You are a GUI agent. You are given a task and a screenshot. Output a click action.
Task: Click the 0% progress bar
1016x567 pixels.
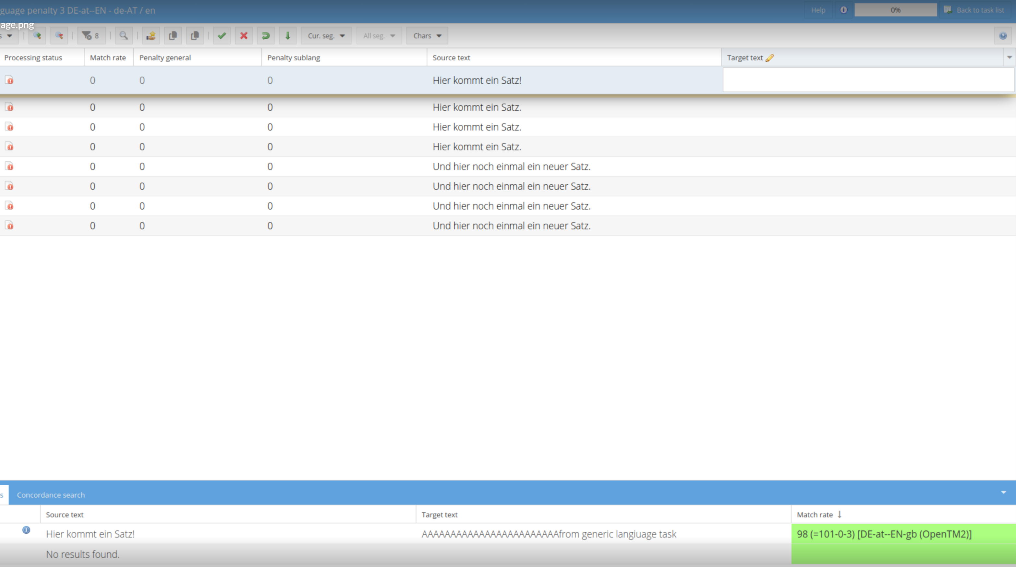coord(895,10)
